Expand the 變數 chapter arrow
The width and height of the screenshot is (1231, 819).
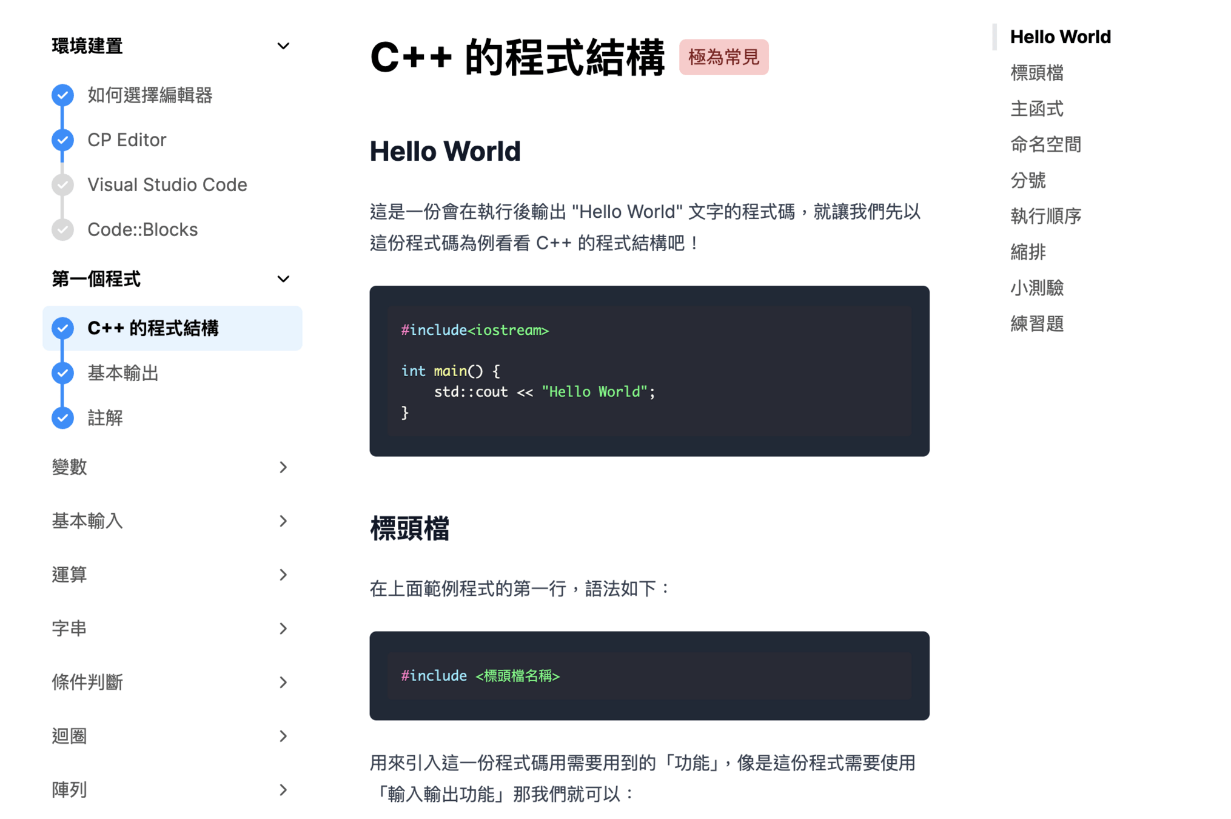point(283,467)
